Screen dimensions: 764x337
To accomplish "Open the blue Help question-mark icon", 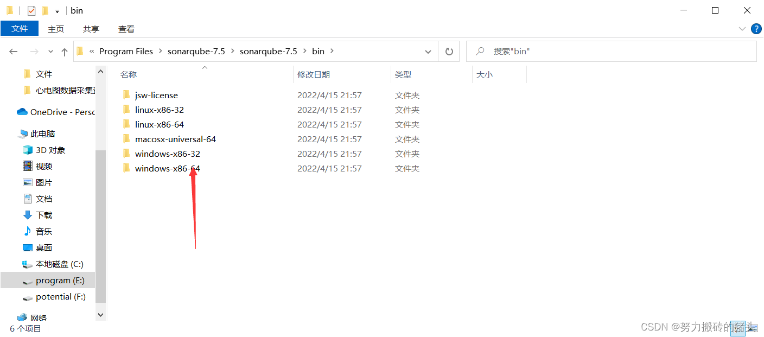I will (756, 29).
